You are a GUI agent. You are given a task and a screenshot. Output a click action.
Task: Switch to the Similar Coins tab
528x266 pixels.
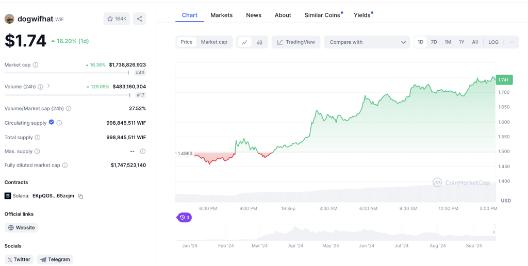click(322, 15)
